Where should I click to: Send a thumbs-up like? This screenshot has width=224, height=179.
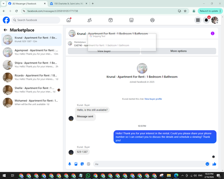point(214,164)
